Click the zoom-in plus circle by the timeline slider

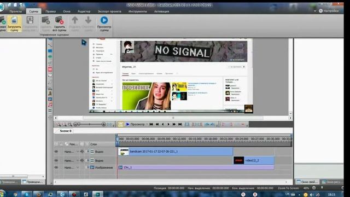point(103,124)
